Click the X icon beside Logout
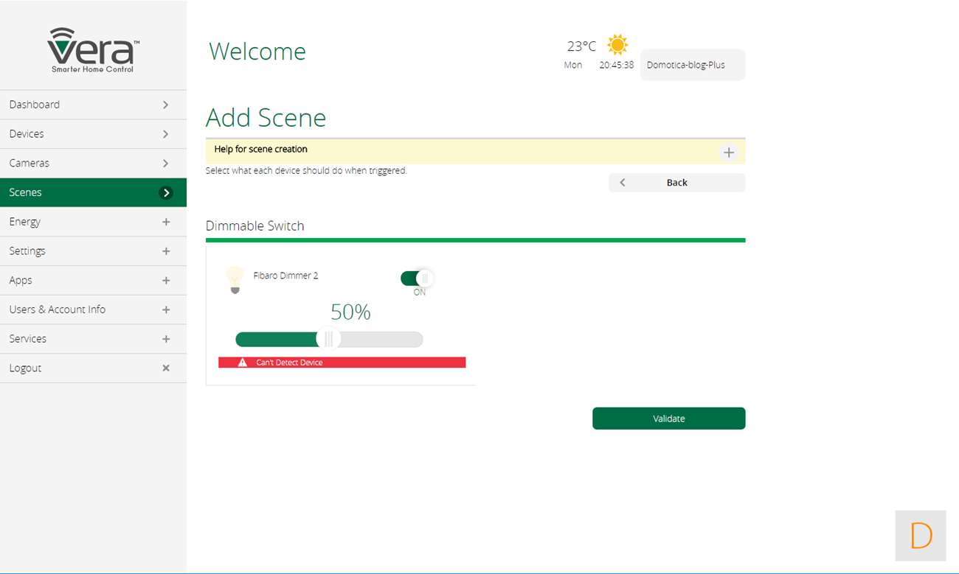 pyautogui.click(x=166, y=368)
